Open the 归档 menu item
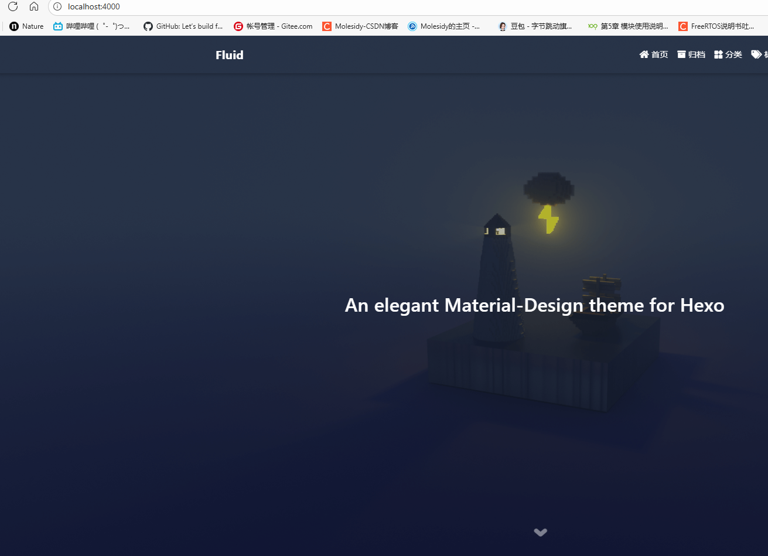Image resolution: width=768 pixels, height=556 pixels. (x=695, y=54)
